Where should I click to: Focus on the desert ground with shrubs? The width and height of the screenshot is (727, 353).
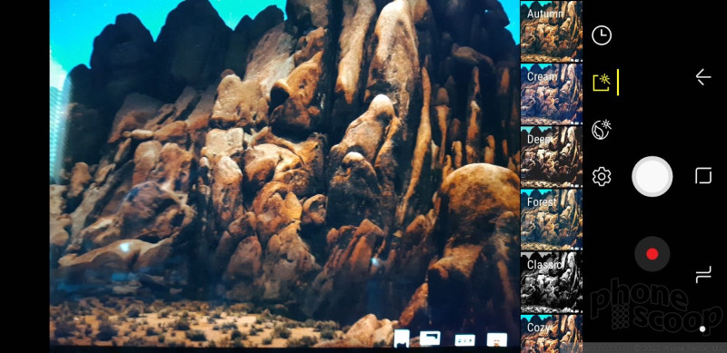click(185, 324)
